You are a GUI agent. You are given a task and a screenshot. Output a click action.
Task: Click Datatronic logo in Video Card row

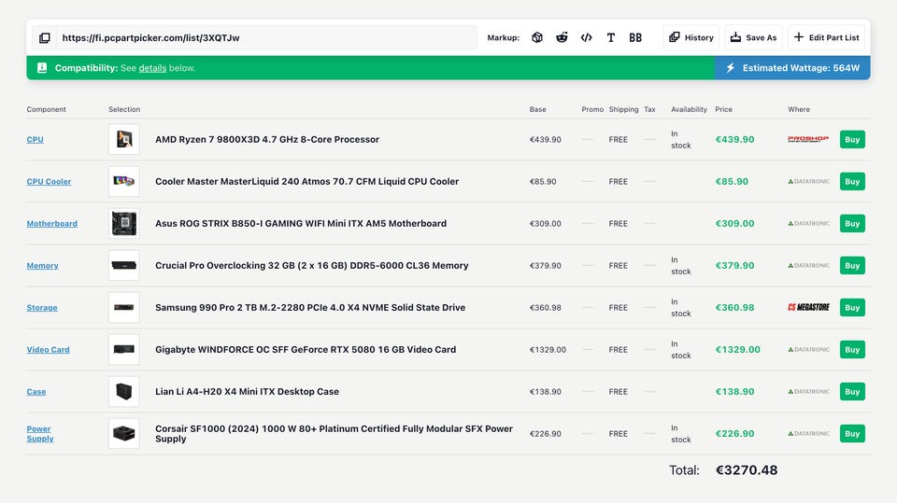[x=808, y=350]
